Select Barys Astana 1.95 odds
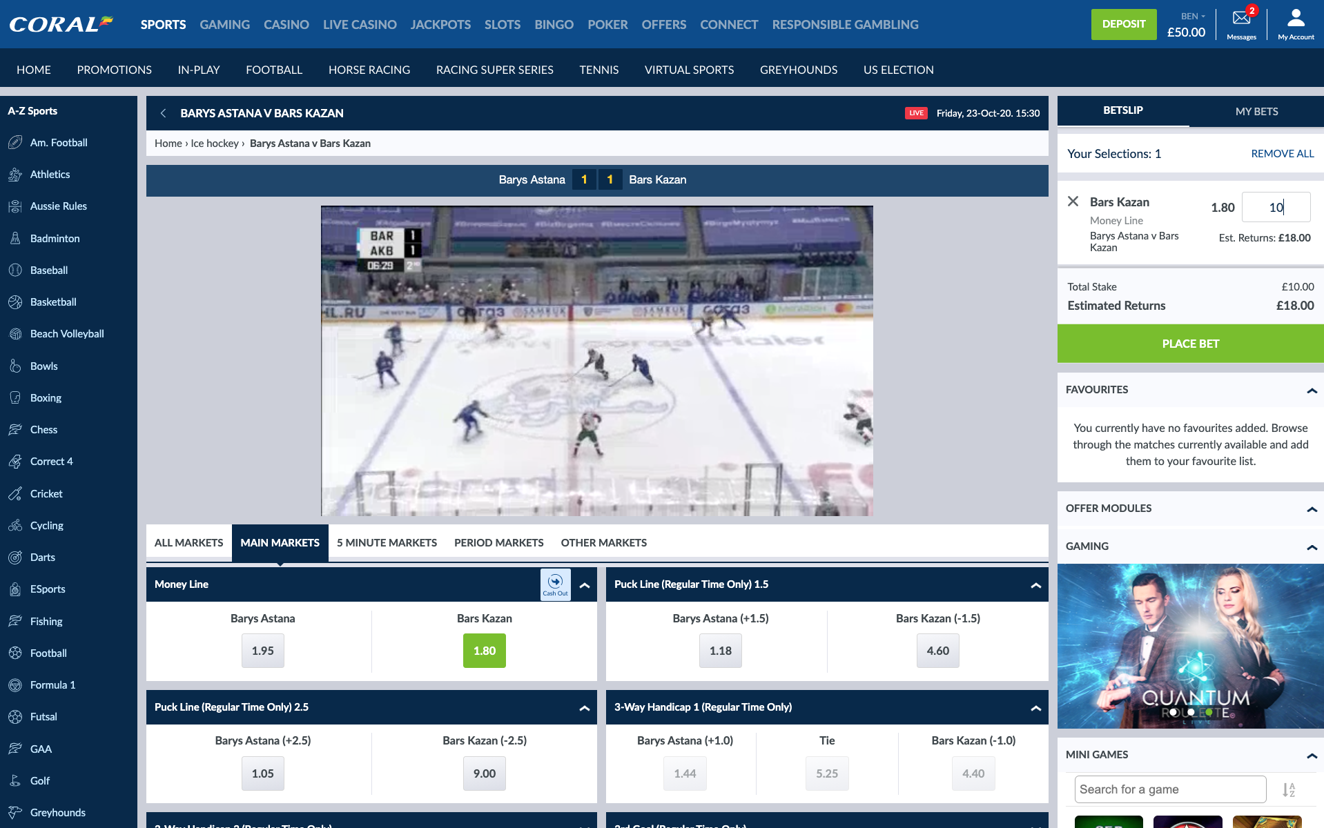Screen dimensions: 1324x828 (262, 651)
